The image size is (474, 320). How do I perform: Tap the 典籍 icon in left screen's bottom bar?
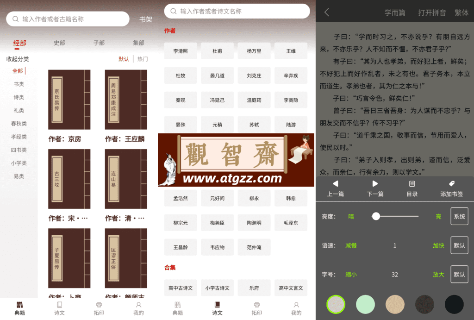coord(19,305)
